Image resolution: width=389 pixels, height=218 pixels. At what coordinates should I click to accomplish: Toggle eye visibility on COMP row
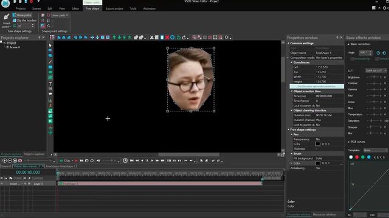click(2, 178)
